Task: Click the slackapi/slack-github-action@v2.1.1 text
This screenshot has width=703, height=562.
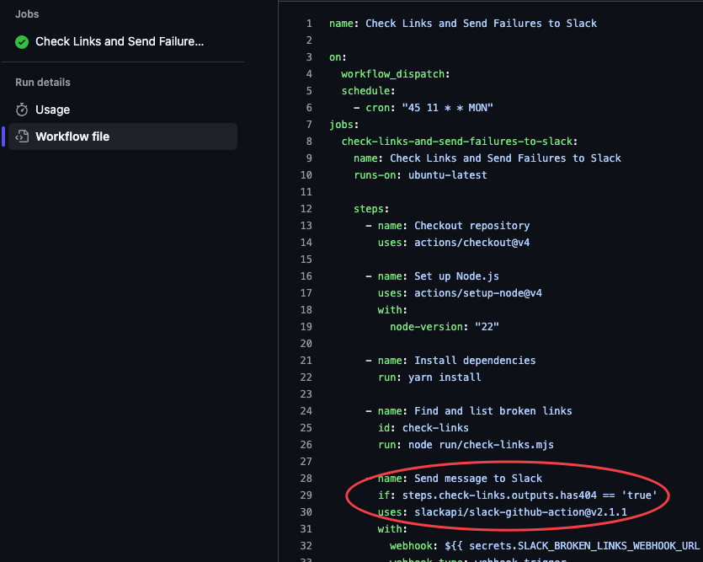Action: pyautogui.click(x=520, y=512)
